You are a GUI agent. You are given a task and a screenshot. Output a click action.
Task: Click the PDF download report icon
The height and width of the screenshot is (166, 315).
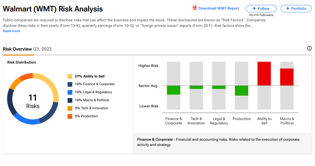click(195, 8)
